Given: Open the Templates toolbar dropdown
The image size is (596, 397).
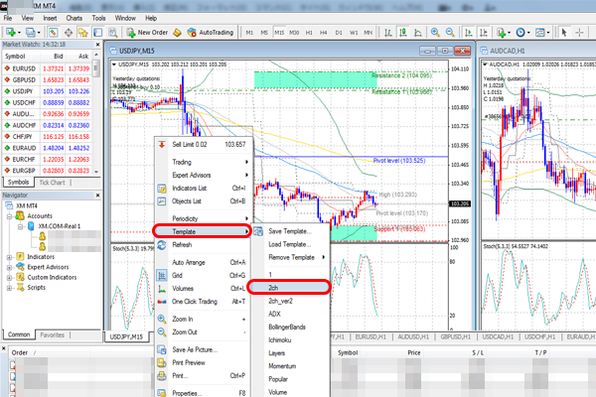Looking at the screenshot, I should [542, 33].
